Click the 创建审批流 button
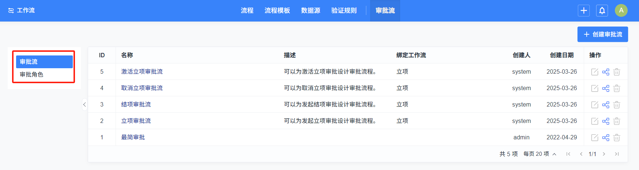The height and width of the screenshot is (170, 639). [x=603, y=34]
